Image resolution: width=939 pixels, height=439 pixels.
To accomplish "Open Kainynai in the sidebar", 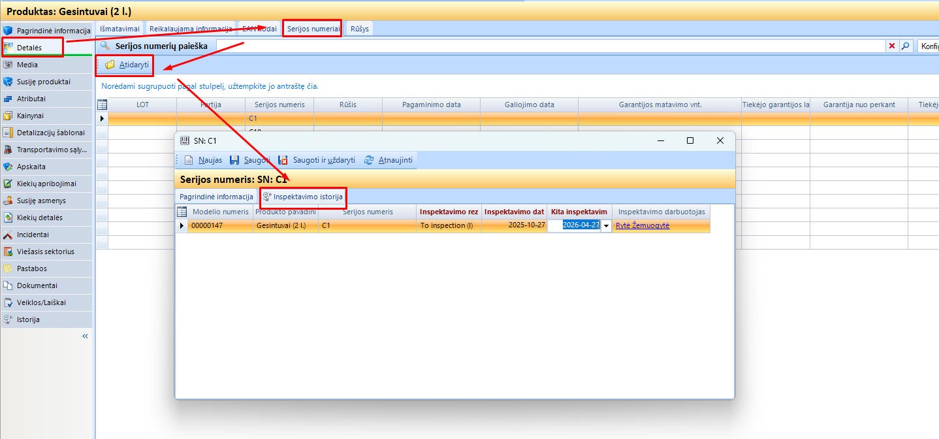I will pyautogui.click(x=30, y=116).
